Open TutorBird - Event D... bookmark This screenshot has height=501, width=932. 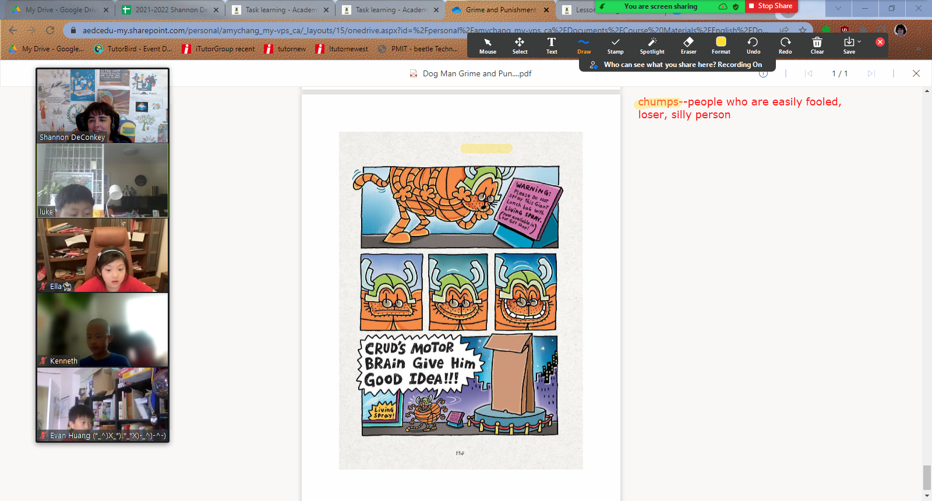133,49
